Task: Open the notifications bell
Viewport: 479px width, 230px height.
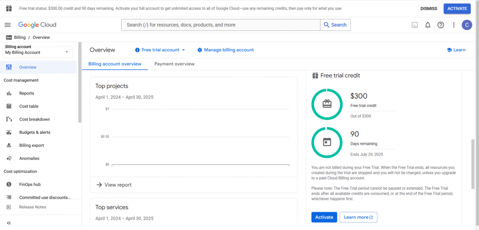Action: click(x=428, y=25)
